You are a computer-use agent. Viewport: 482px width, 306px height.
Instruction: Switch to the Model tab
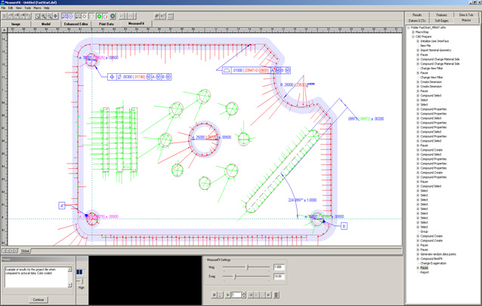pos(46,24)
